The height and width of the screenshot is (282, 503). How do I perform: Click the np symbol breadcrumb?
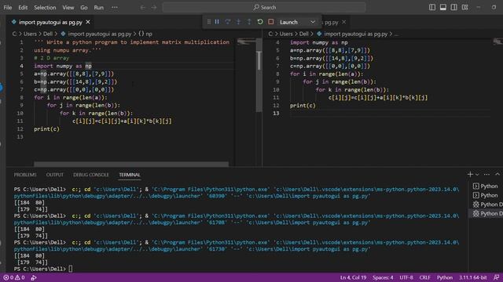[x=145, y=34]
